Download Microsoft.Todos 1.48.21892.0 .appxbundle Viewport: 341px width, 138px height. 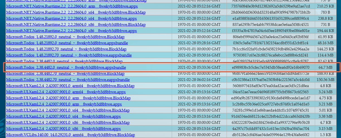click(67, 43)
